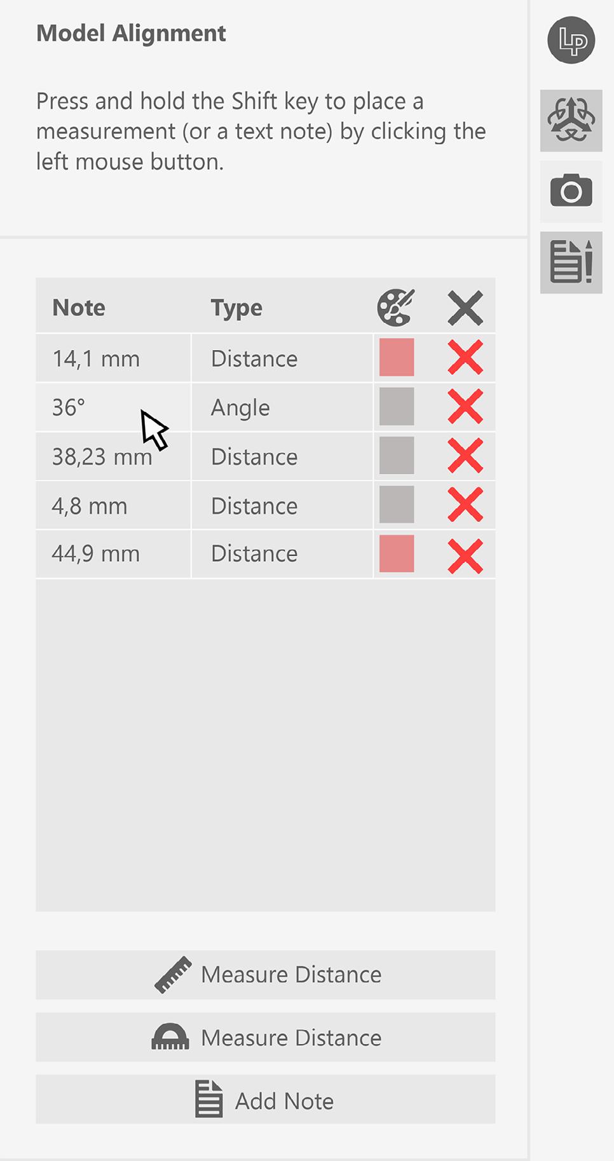Click the Note column header
This screenshot has width=614, height=1161.
tap(79, 308)
